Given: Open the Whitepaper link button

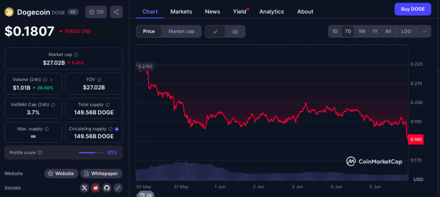Looking at the screenshot, I should coord(101,173).
